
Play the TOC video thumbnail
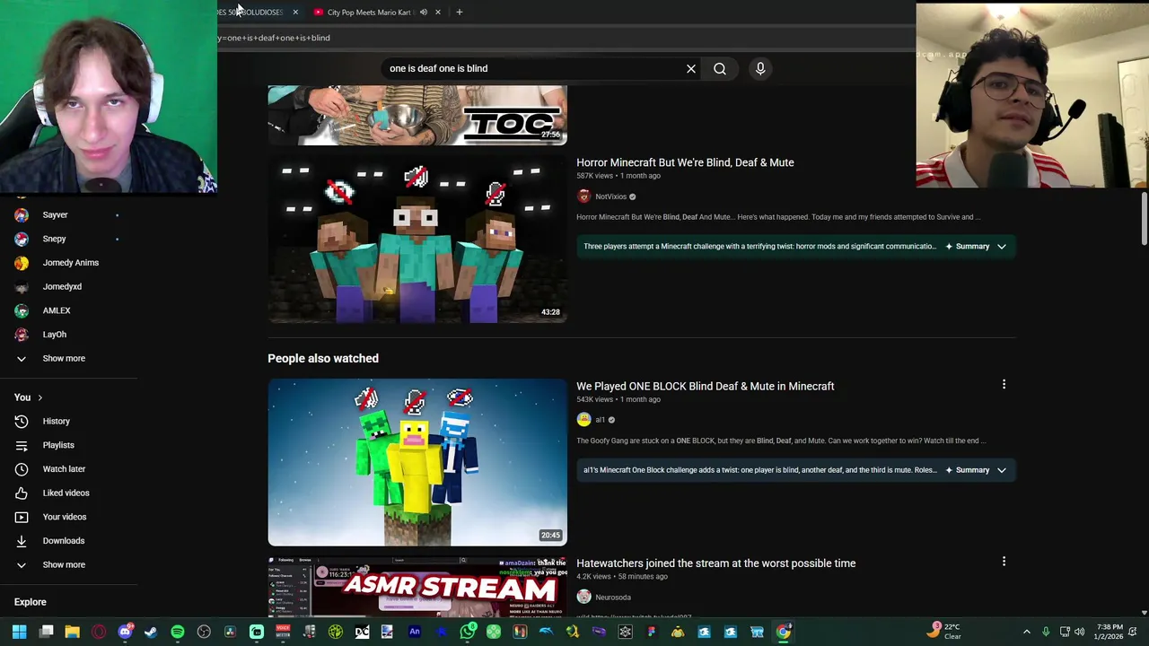417,115
